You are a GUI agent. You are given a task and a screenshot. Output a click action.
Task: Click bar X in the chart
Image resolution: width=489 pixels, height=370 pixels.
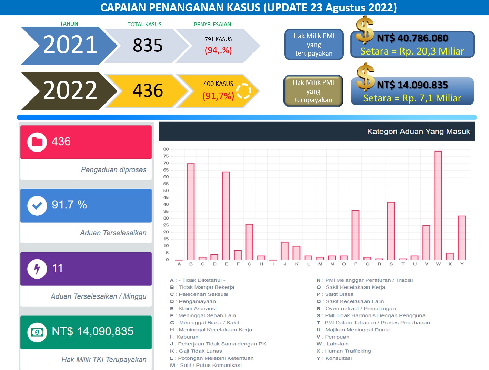[x=450, y=256]
